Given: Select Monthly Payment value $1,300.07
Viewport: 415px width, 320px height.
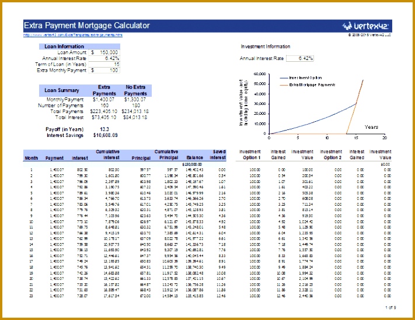Looking at the screenshot, I should [x=135, y=100].
